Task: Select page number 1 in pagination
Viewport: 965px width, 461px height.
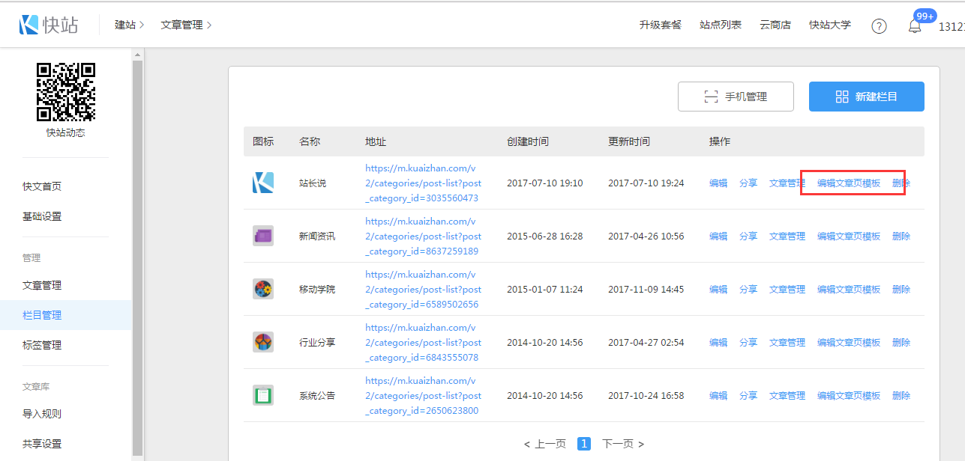Action: pyautogui.click(x=584, y=444)
